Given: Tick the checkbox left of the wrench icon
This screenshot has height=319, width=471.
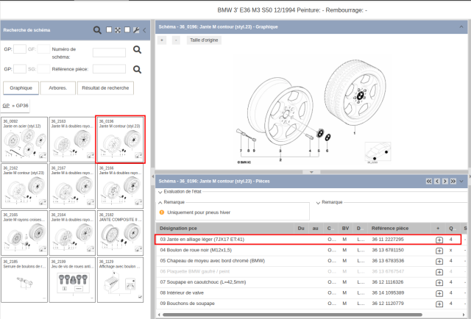Looking at the screenshot, I should (x=127, y=29).
